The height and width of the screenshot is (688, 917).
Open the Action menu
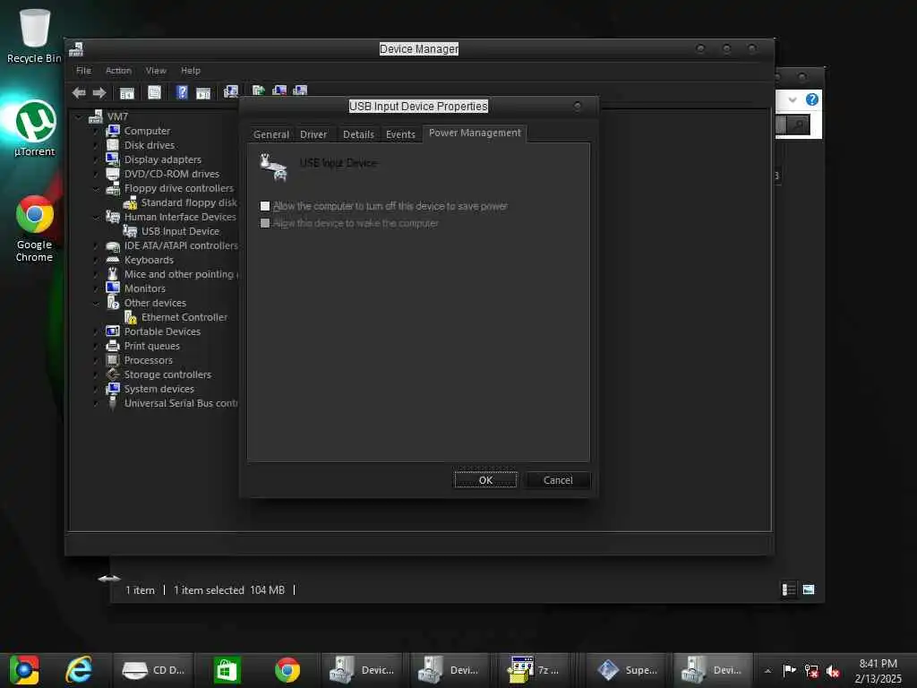pyautogui.click(x=118, y=70)
